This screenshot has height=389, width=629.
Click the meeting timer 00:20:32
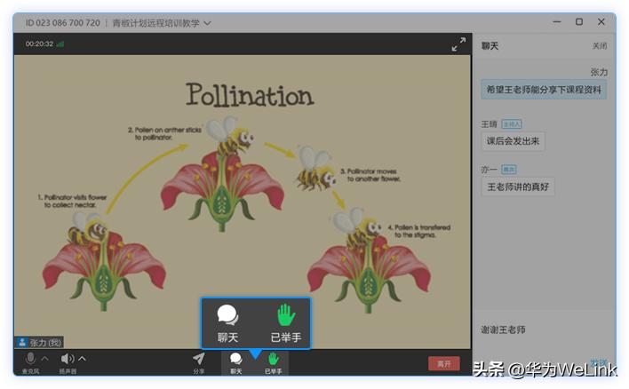(39, 44)
